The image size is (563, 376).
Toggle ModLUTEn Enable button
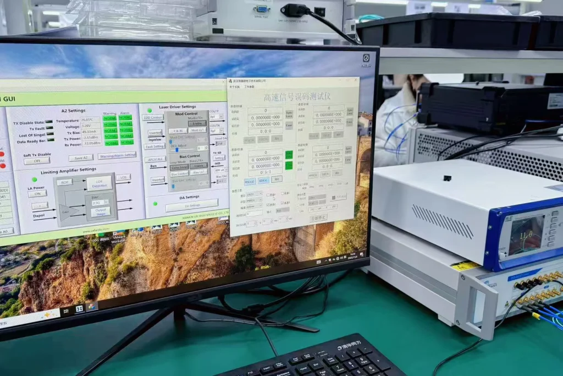click(197, 123)
